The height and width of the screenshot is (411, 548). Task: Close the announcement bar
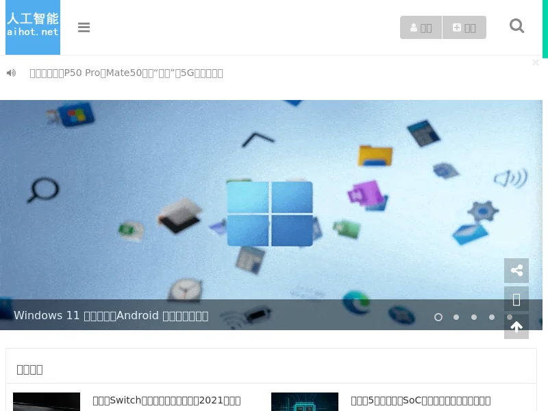536,62
